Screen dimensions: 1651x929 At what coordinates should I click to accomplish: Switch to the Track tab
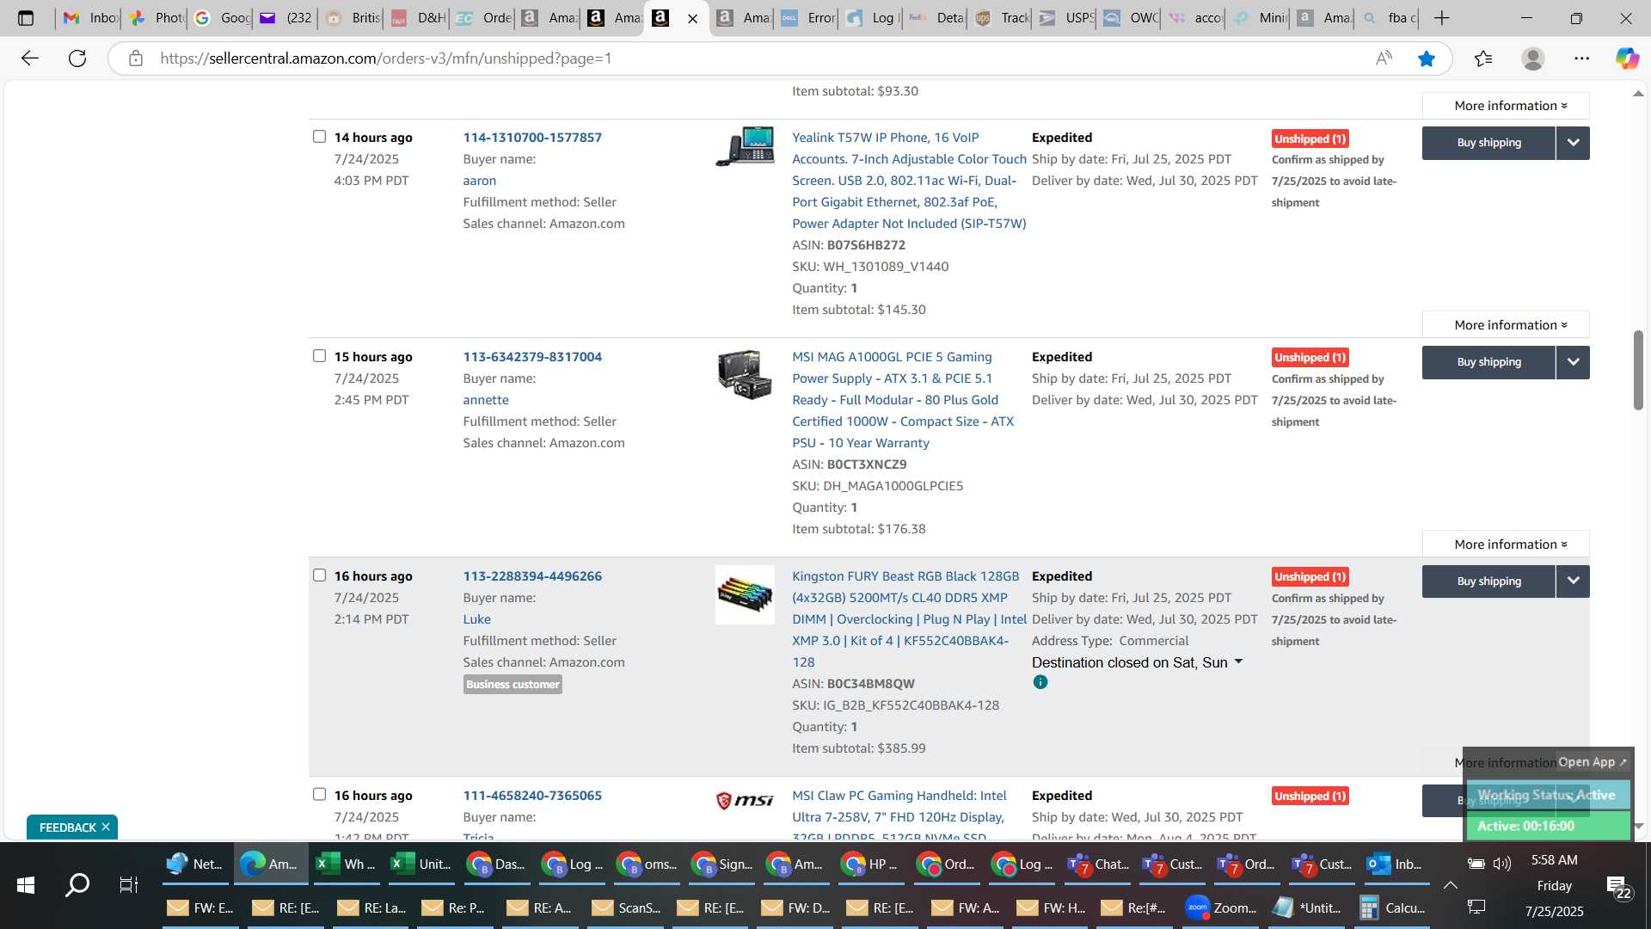click(x=1001, y=18)
